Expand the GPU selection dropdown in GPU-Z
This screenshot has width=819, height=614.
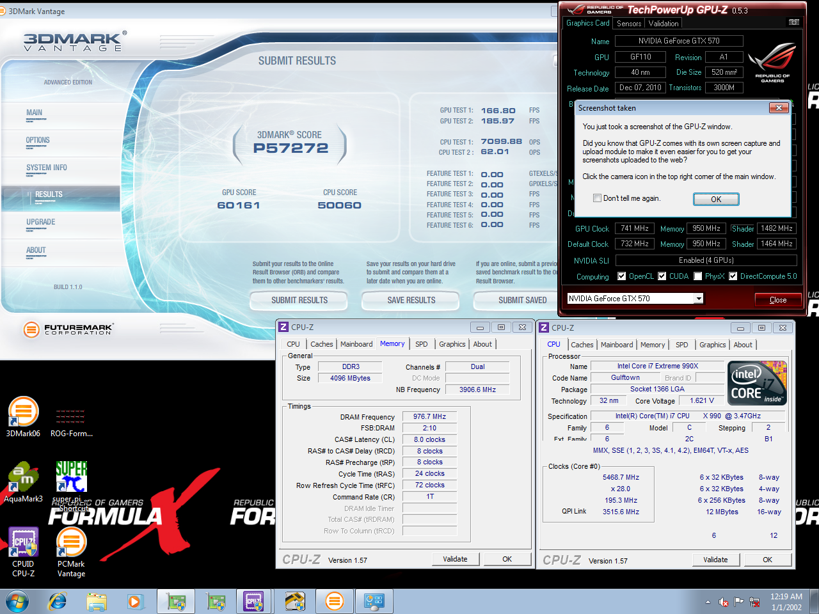[x=699, y=299]
